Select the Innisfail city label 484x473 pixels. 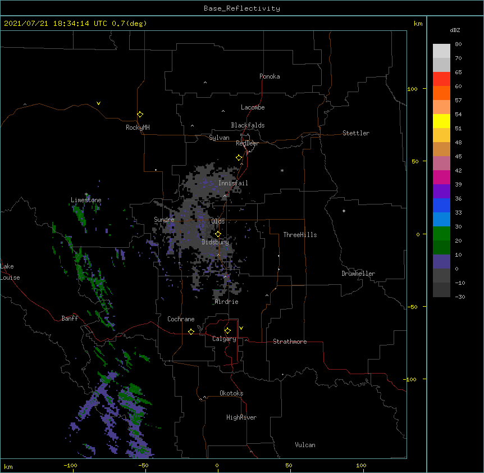pos(233,183)
